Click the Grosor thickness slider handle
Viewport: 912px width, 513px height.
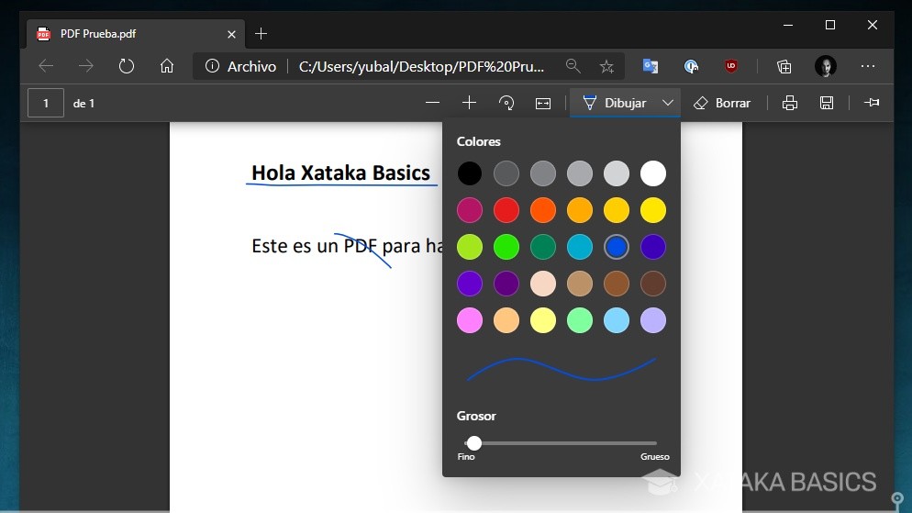[474, 443]
